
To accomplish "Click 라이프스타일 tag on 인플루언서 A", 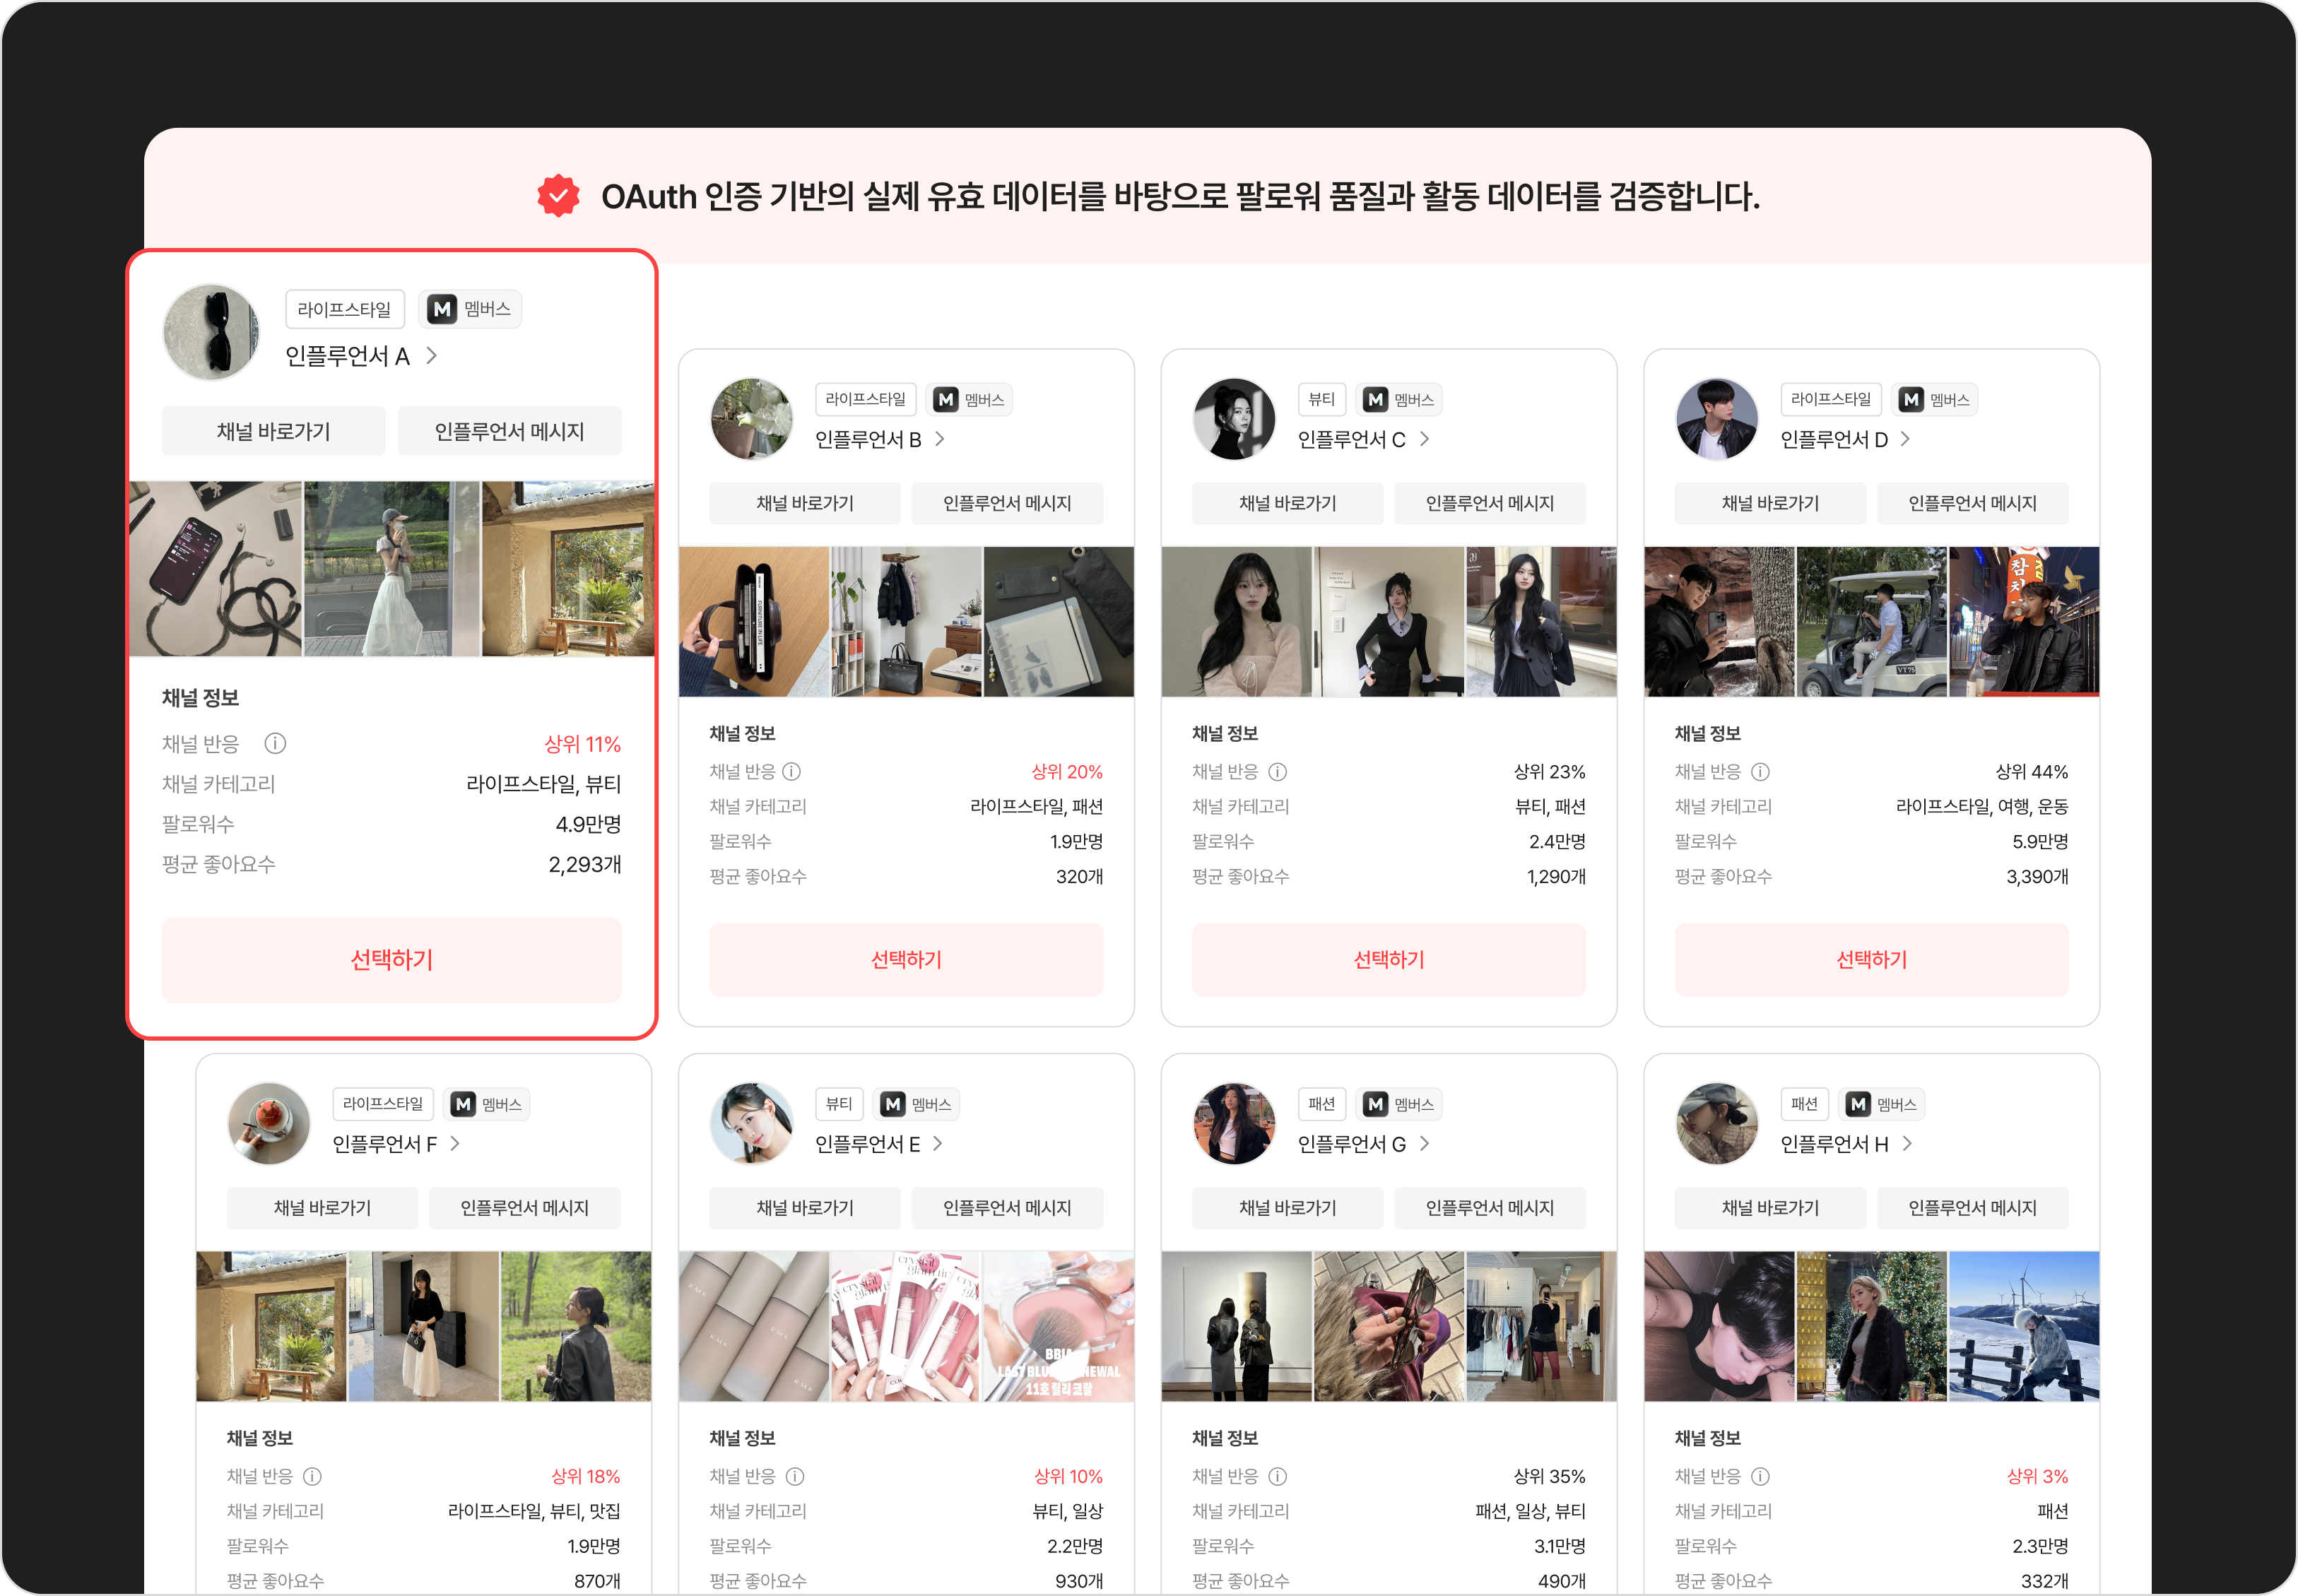I will [345, 309].
